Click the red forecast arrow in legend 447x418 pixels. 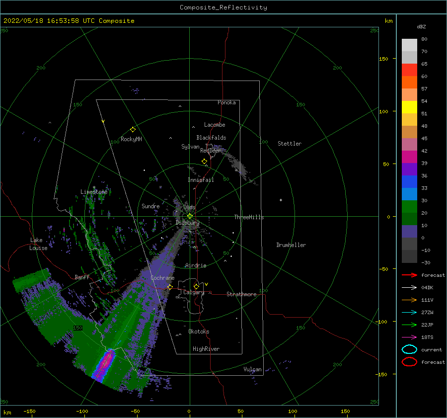click(x=409, y=275)
